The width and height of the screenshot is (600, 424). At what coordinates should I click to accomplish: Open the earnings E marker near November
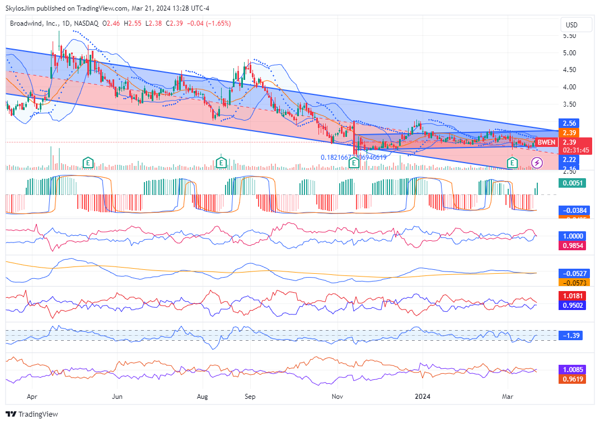(x=354, y=163)
